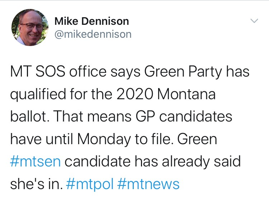Click the @mikedennison handle
Viewport: 269px width, 206px height.
(93, 34)
